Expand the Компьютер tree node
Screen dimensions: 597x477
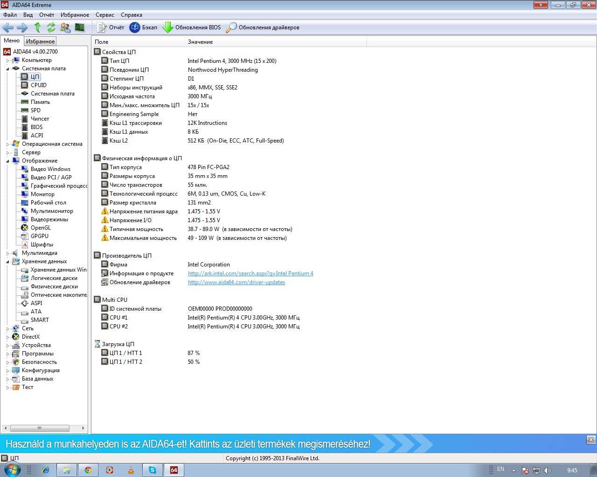tap(7, 61)
